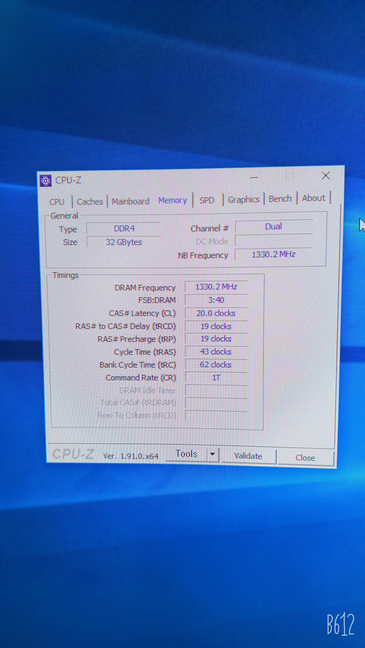Expand the Tools dropdown arrow

(213, 454)
